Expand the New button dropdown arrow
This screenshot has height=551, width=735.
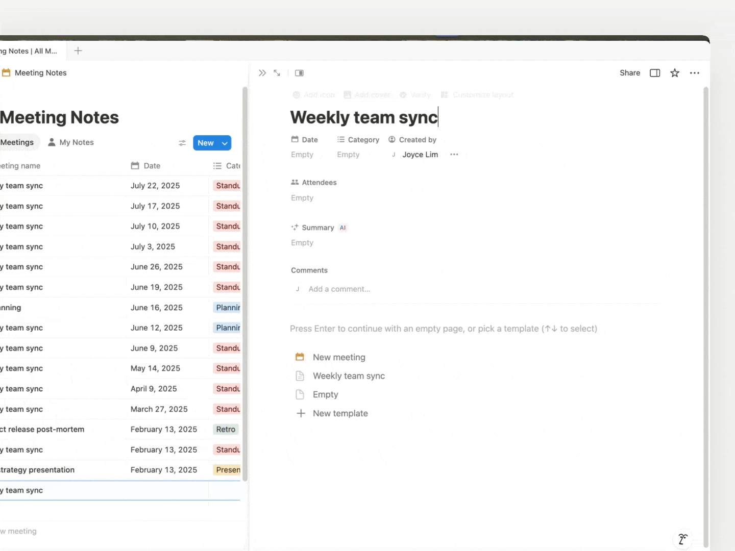tap(225, 143)
